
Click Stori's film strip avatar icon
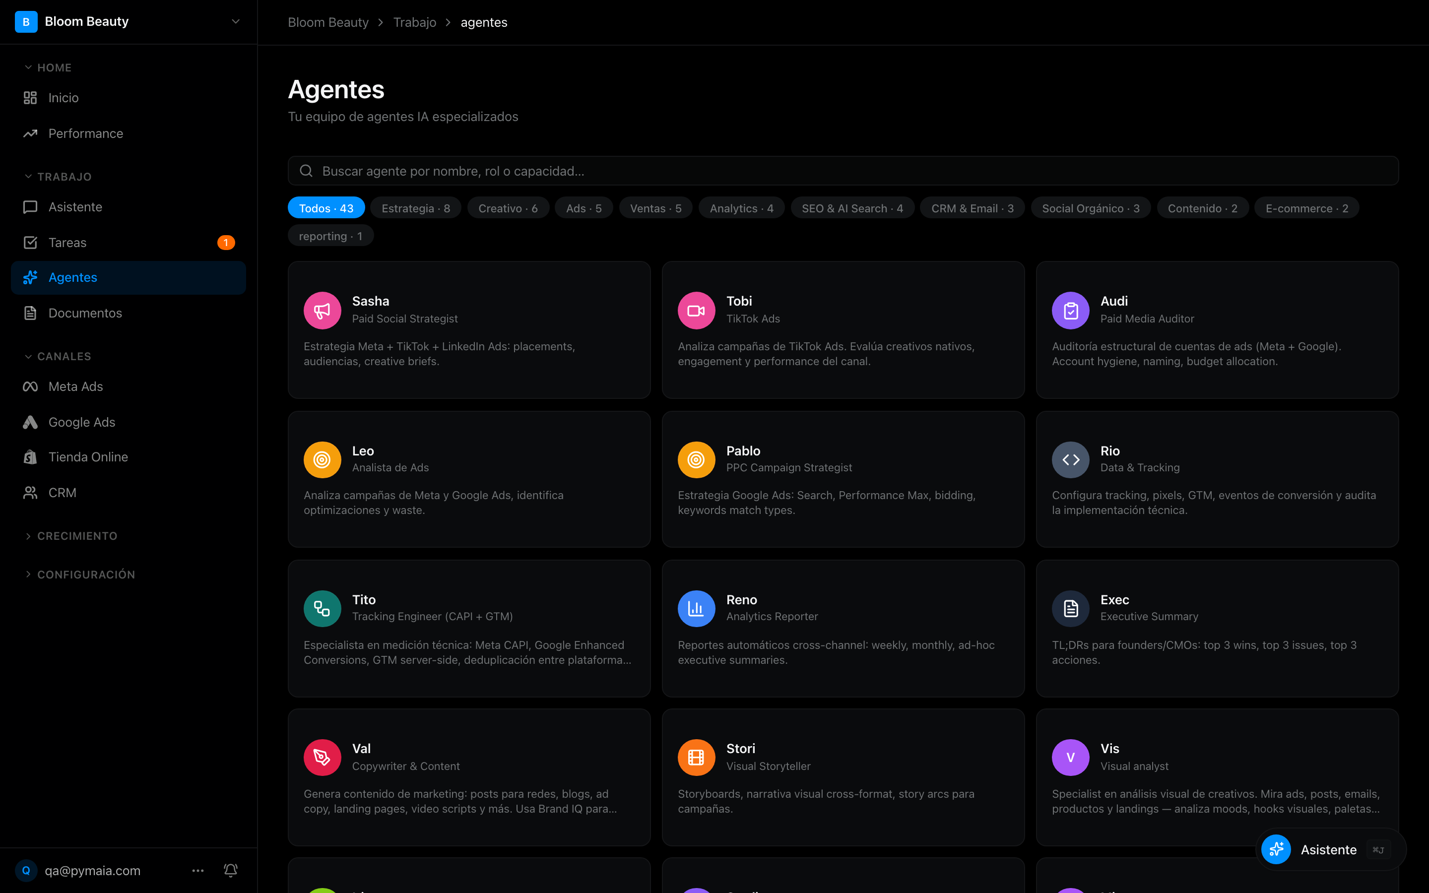(x=696, y=757)
